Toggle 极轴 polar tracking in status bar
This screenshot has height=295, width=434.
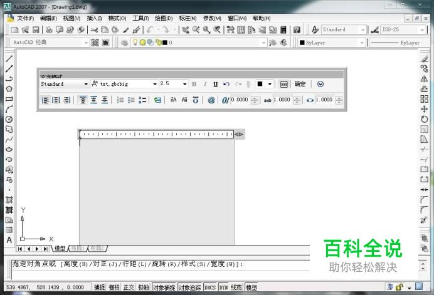coord(144,287)
